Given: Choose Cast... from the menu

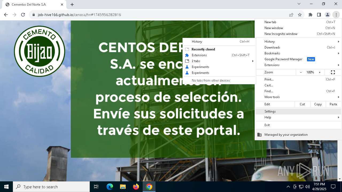Looking at the screenshot, I should (298, 85).
